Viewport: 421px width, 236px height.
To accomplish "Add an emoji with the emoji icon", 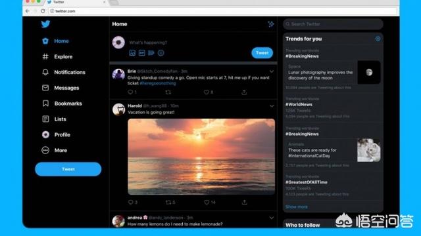I will click(x=161, y=52).
